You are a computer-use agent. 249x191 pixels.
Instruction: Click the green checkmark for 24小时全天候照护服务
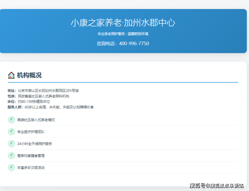point(11,143)
